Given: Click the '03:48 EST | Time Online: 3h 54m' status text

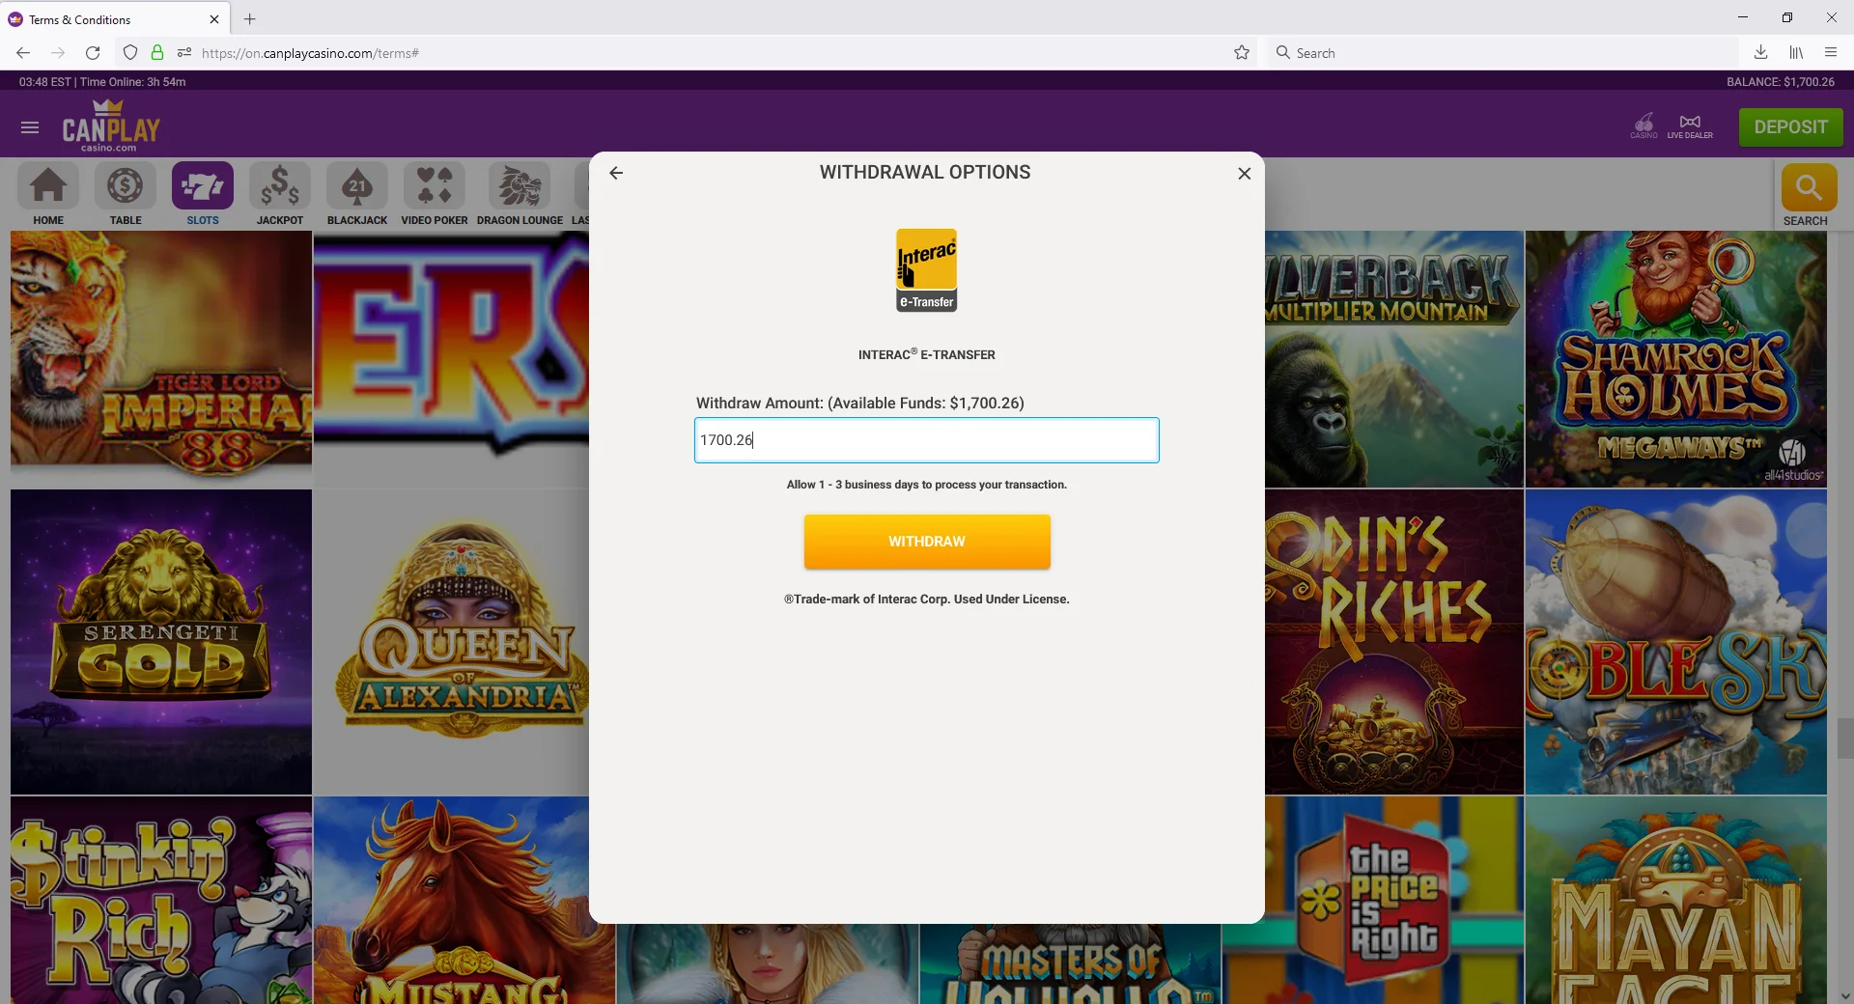Looking at the screenshot, I should (102, 82).
